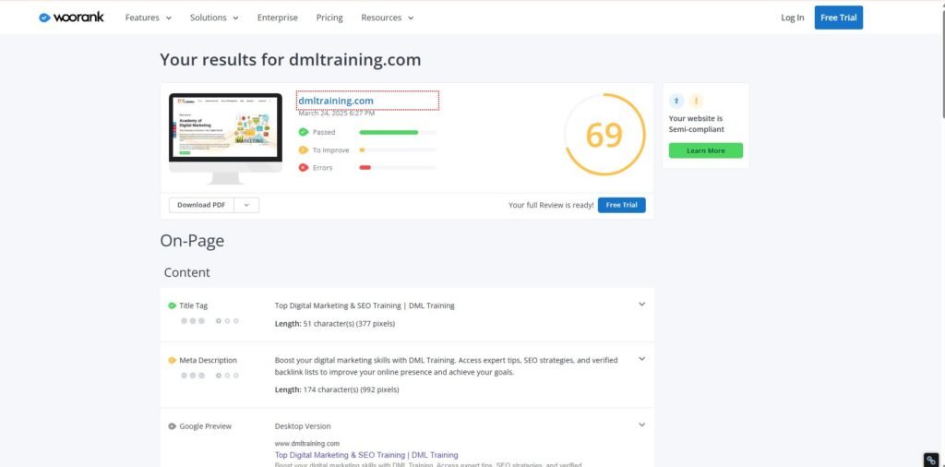Click the 'Title Tag' label
Image resolution: width=945 pixels, height=467 pixels.
tap(194, 305)
